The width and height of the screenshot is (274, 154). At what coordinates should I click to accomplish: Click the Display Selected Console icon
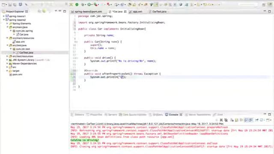tap(262, 120)
